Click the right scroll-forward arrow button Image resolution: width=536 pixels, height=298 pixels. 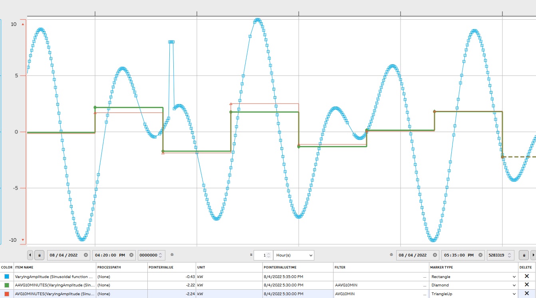point(533,255)
